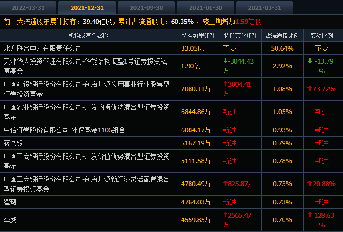Select 北方联合电力有限责任公司 row name

[43, 48]
